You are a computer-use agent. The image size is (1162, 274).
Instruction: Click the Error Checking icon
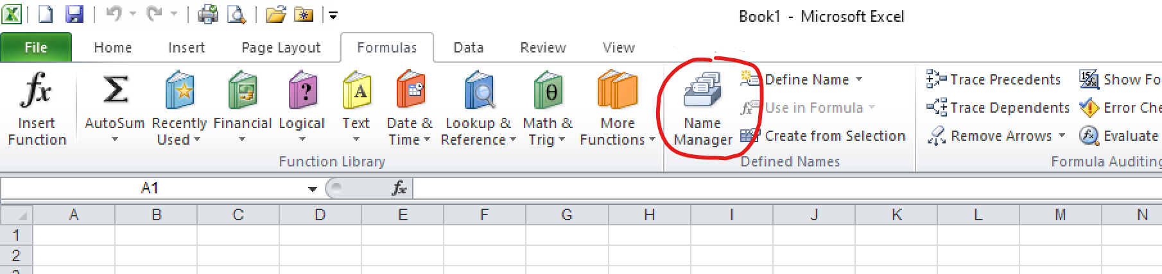pyautogui.click(x=1089, y=108)
